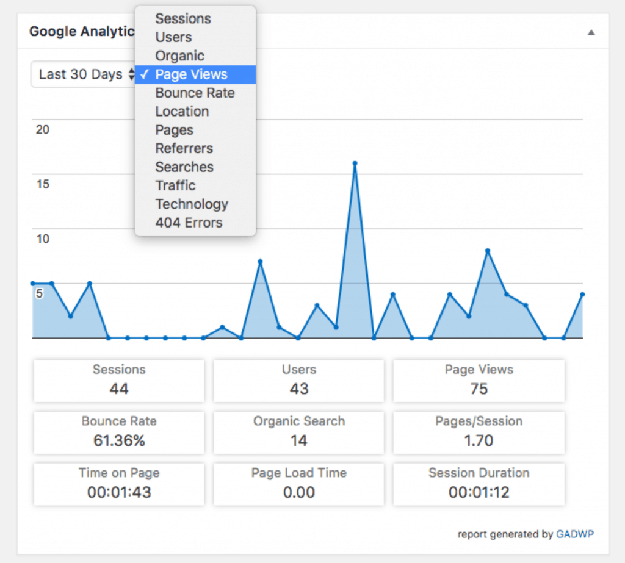Choose Organic in the metrics list
This screenshot has width=625, height=563.
pos(179,56)
